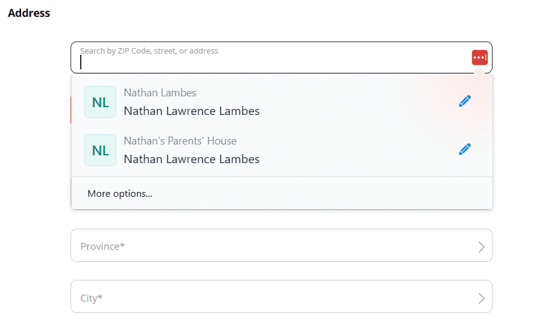This screenshot has width=554, height=322.
Task: Select the Nathan Lambes autofill suggestion
Action: [x=282, y=102]
